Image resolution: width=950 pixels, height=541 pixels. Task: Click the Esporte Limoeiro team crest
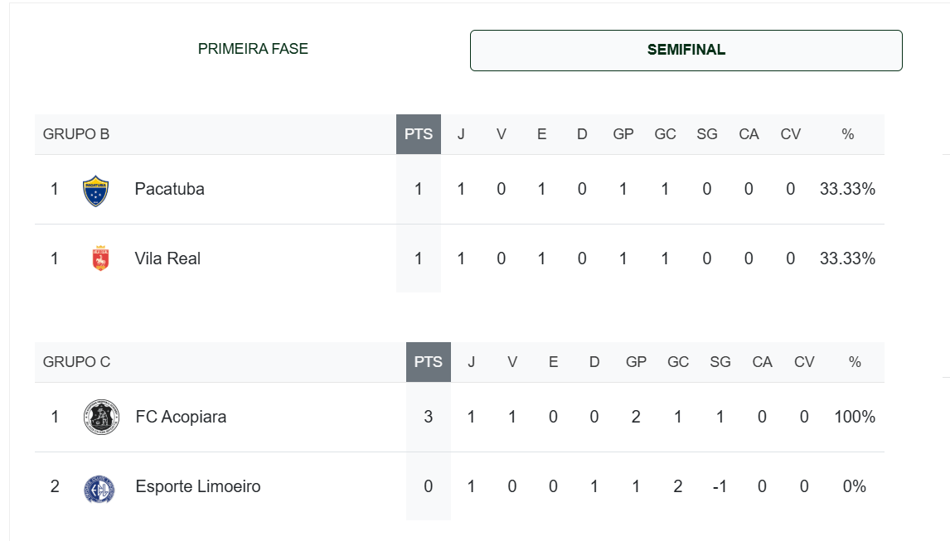(99, 489)
